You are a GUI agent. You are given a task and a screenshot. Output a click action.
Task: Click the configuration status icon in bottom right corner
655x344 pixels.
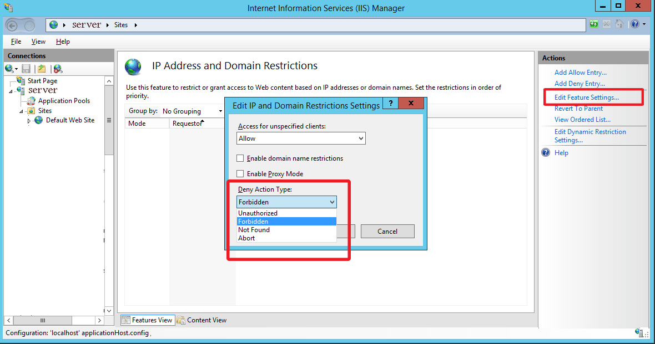(639, 332)
